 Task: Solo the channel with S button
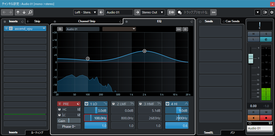266,34
